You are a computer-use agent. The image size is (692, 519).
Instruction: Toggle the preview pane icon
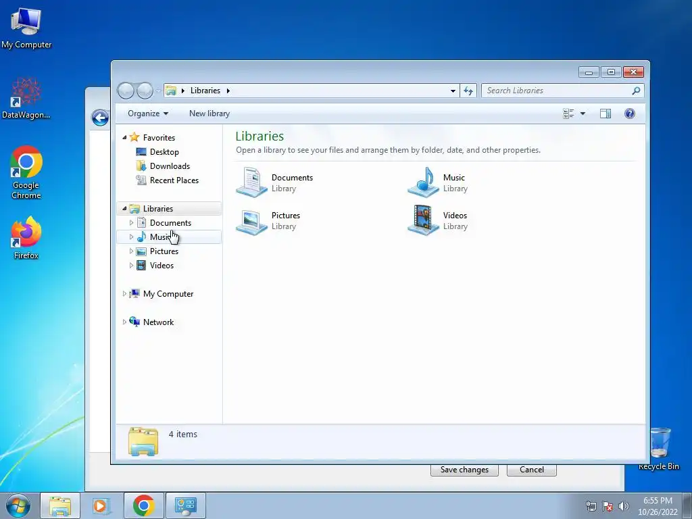point(605,114)
